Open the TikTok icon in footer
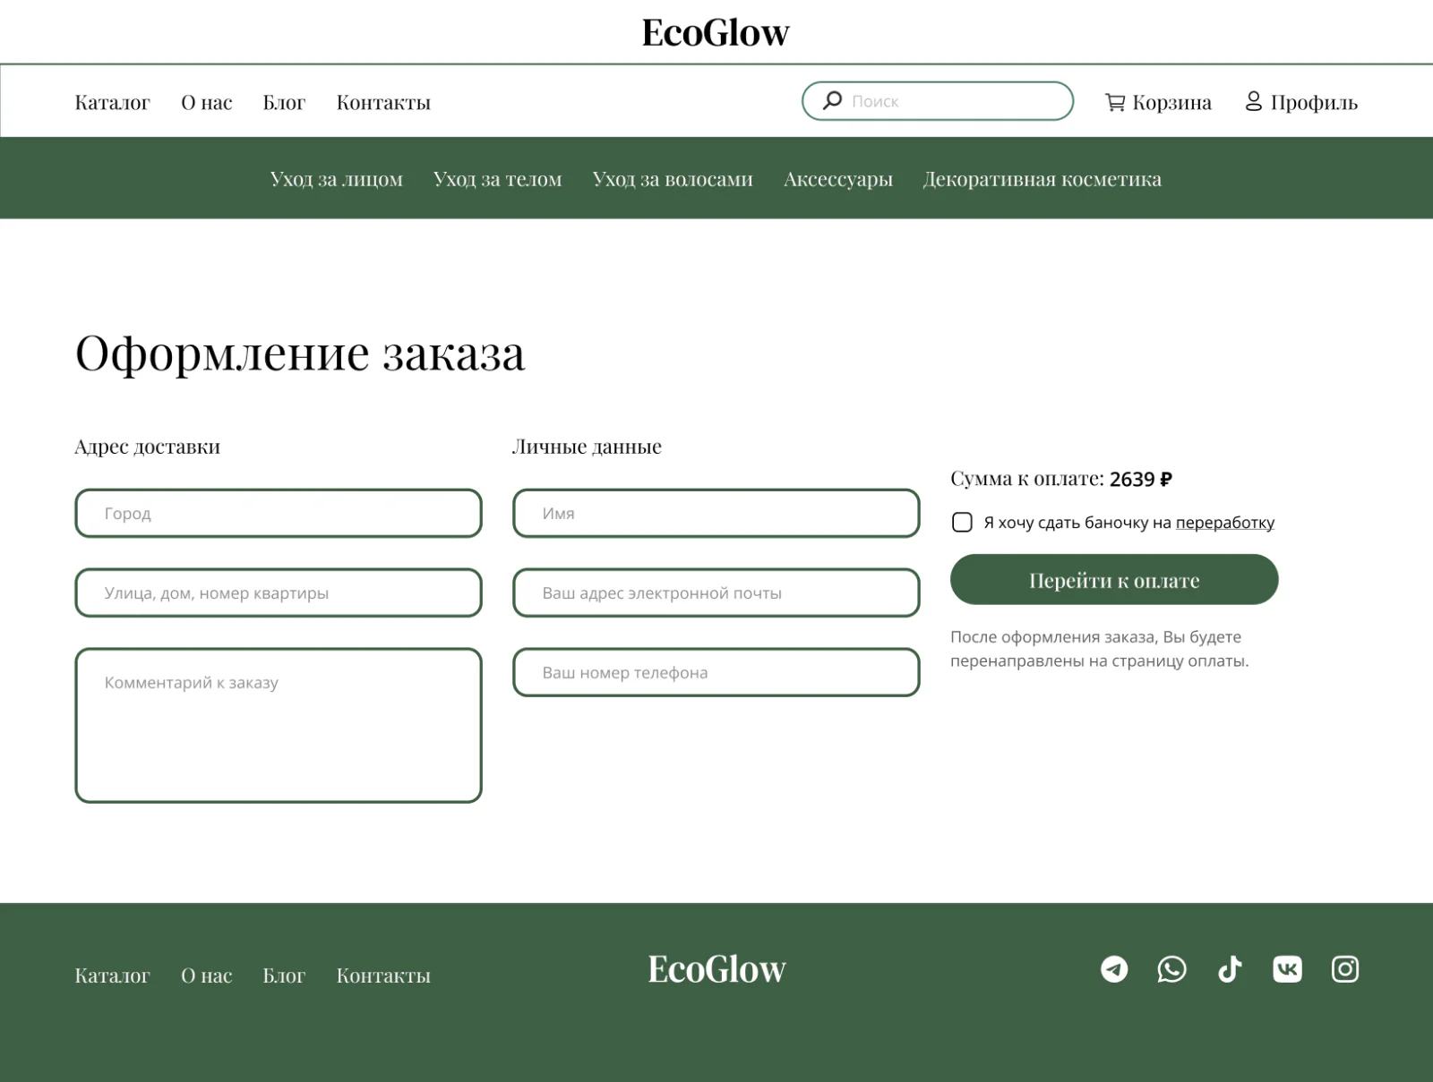 click(x=1230, y=969)
